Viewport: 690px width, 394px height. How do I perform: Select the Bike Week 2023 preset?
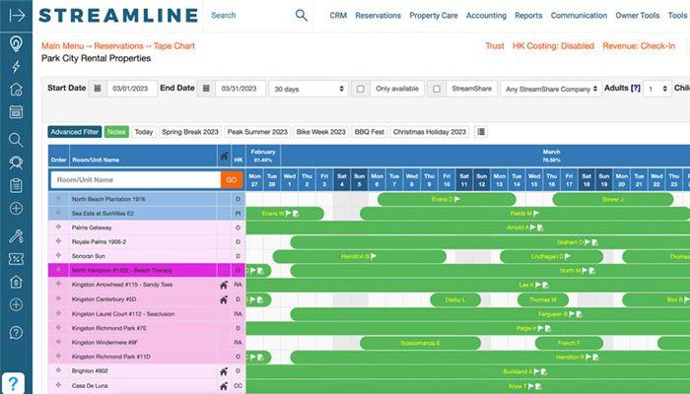(x=320, y=132)
